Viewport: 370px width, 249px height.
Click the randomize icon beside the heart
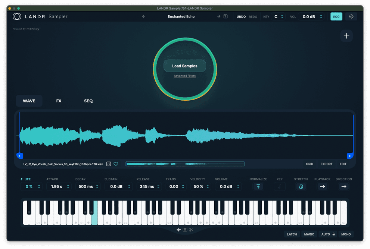[x=108, y=164]
